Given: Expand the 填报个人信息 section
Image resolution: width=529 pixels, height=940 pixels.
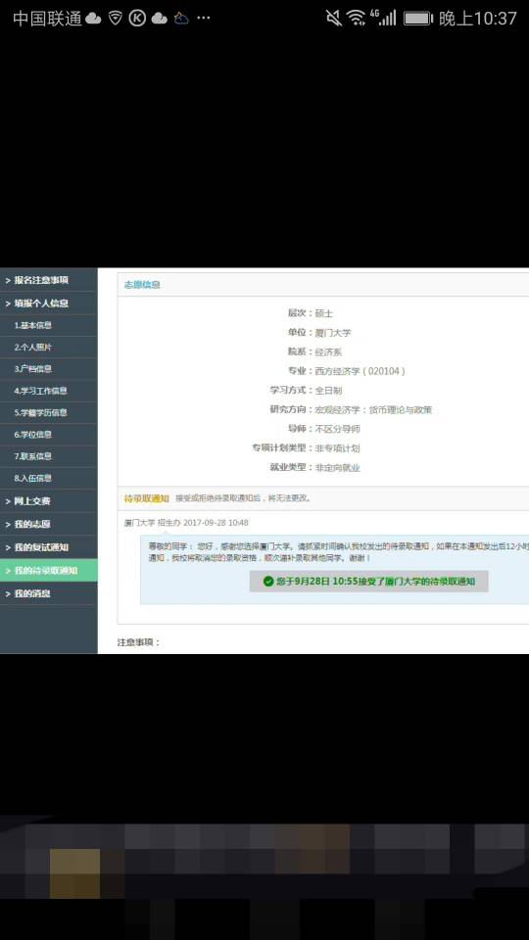Looking at the screenshot, I should click(49, 304).
